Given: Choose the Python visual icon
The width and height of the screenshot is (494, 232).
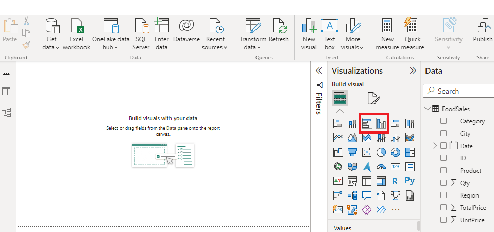Looking at the screenshot, I should [410, 181].
